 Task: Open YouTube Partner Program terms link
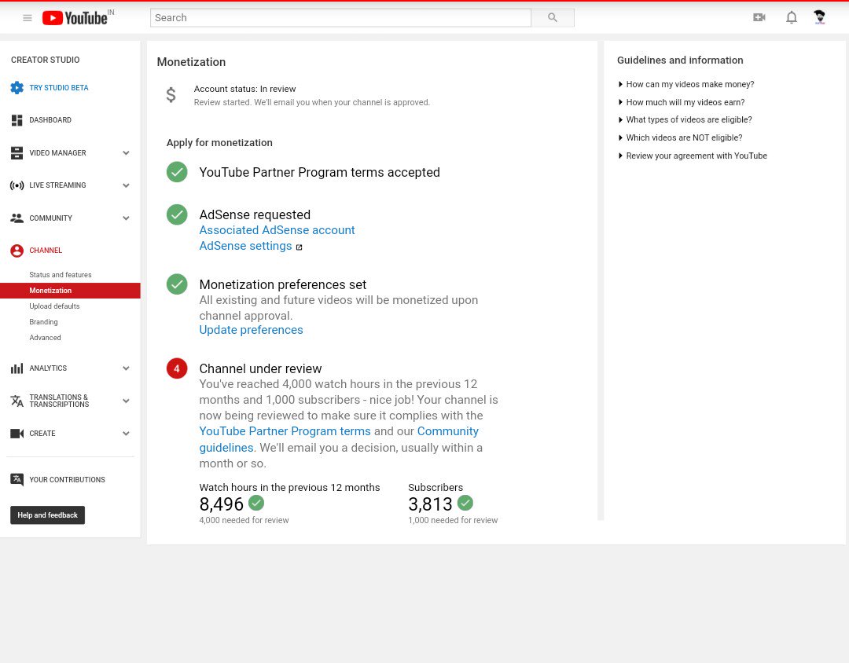point(285,431)
